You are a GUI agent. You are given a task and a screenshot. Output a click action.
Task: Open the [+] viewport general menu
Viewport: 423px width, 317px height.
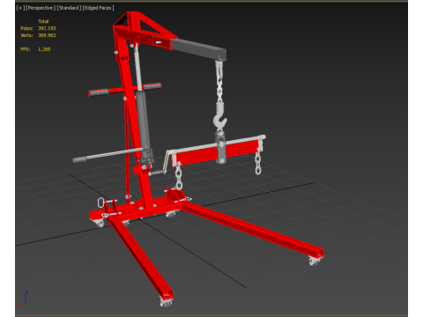pos(20,8)
